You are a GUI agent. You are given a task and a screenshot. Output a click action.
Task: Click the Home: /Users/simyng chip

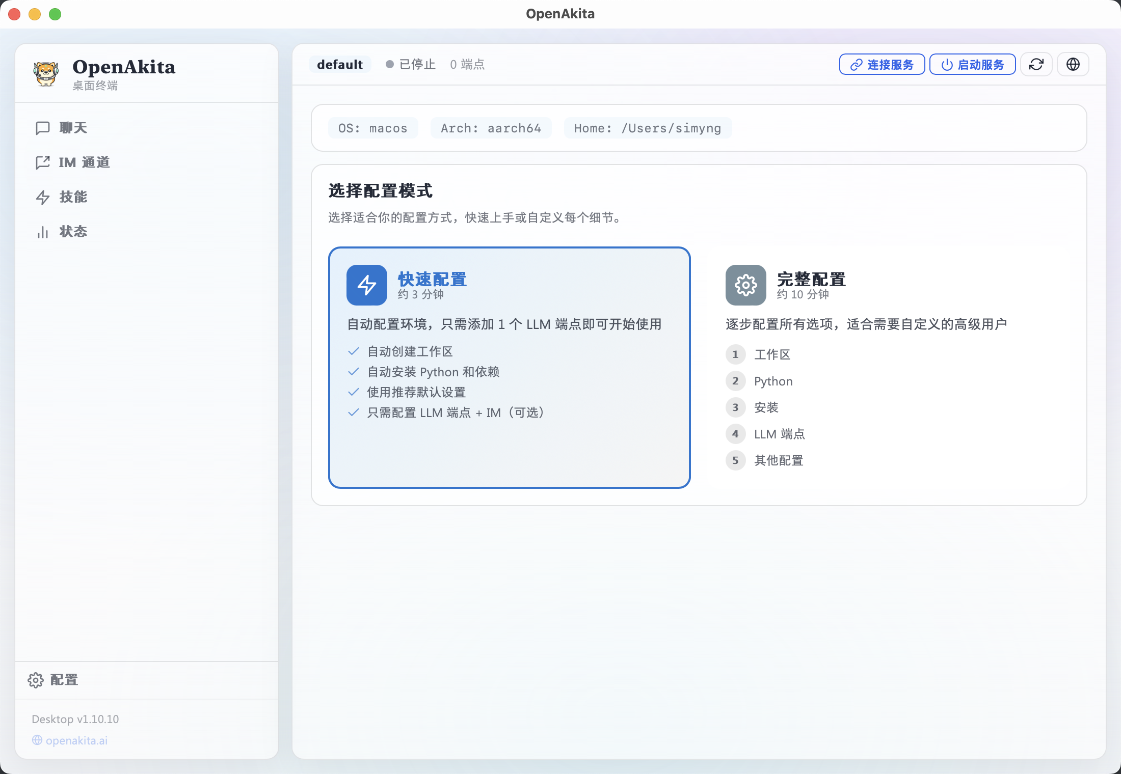[648, 128]
